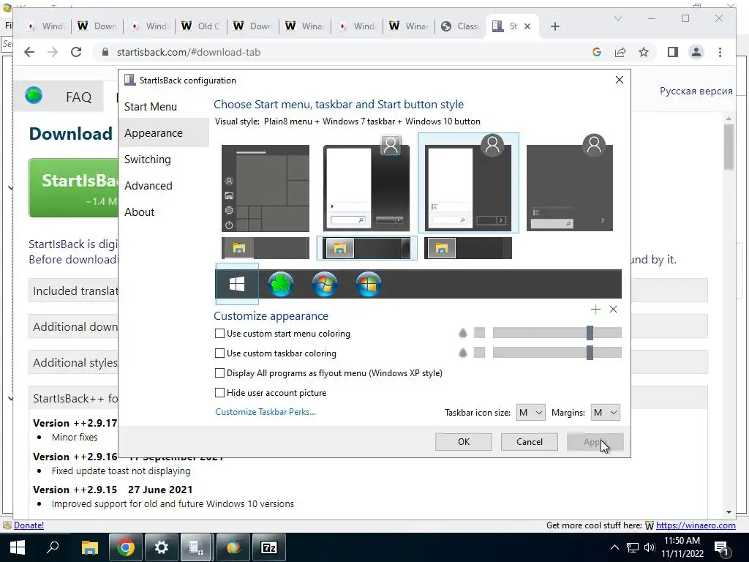Open notification center icon
This screenshot has height=562, width=749.
pos(721,547)
